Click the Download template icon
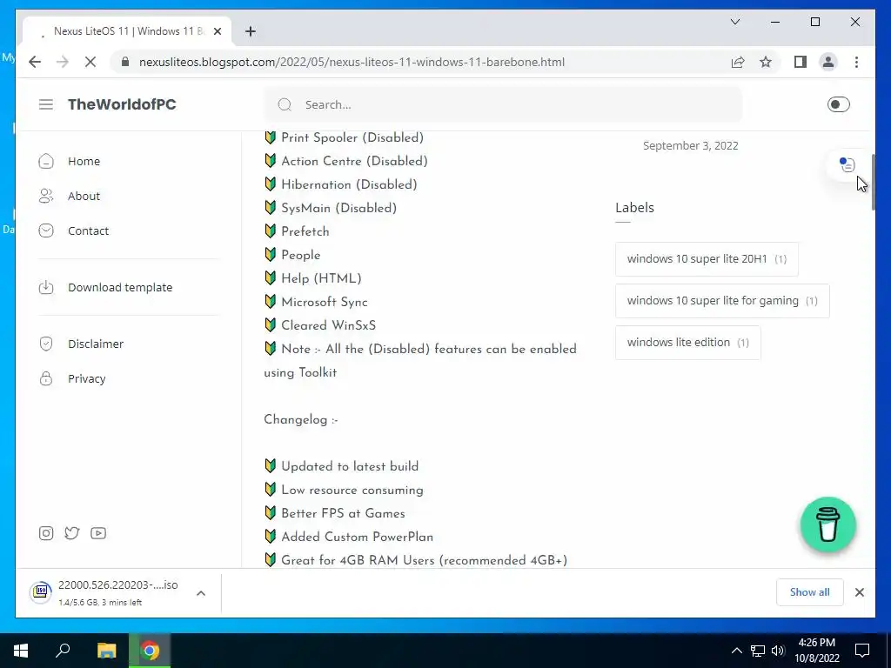The height and width of the screenshot is (668, 891). 46,287
